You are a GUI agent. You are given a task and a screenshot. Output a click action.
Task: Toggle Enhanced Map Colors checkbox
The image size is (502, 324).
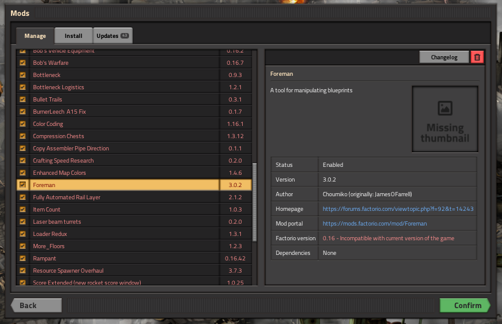tap(23, 173)
